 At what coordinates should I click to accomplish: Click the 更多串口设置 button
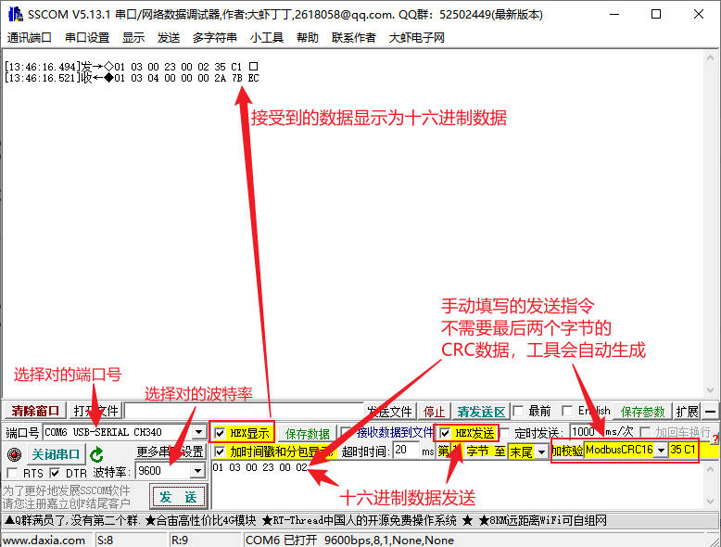tap(171, 452)
